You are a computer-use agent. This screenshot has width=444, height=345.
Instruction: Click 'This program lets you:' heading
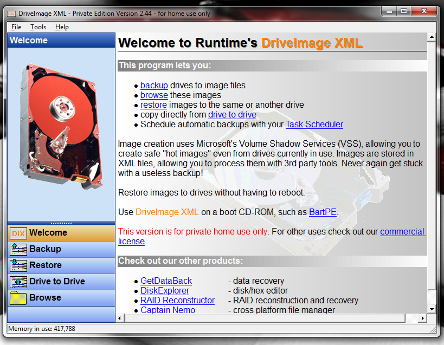tap(165, 66)
